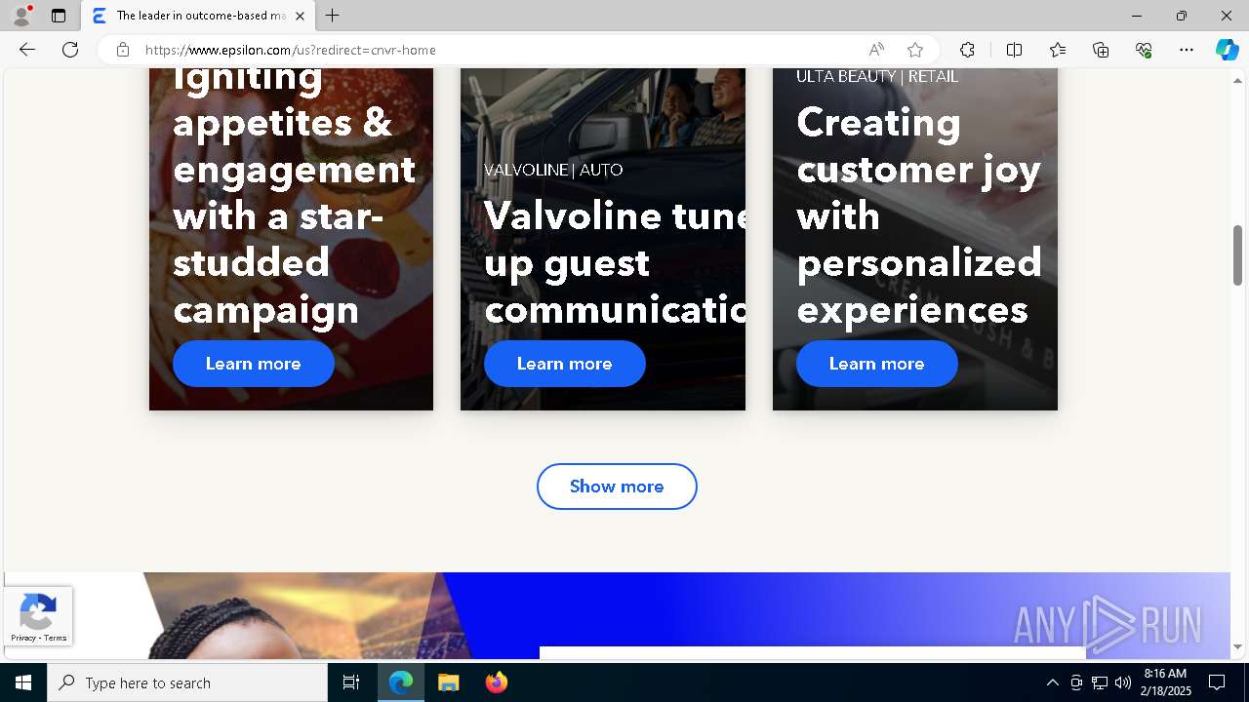Viewport: 1249px width, 702px height.
Task: View site information lock icon
Action: click(x=123, y=50)
